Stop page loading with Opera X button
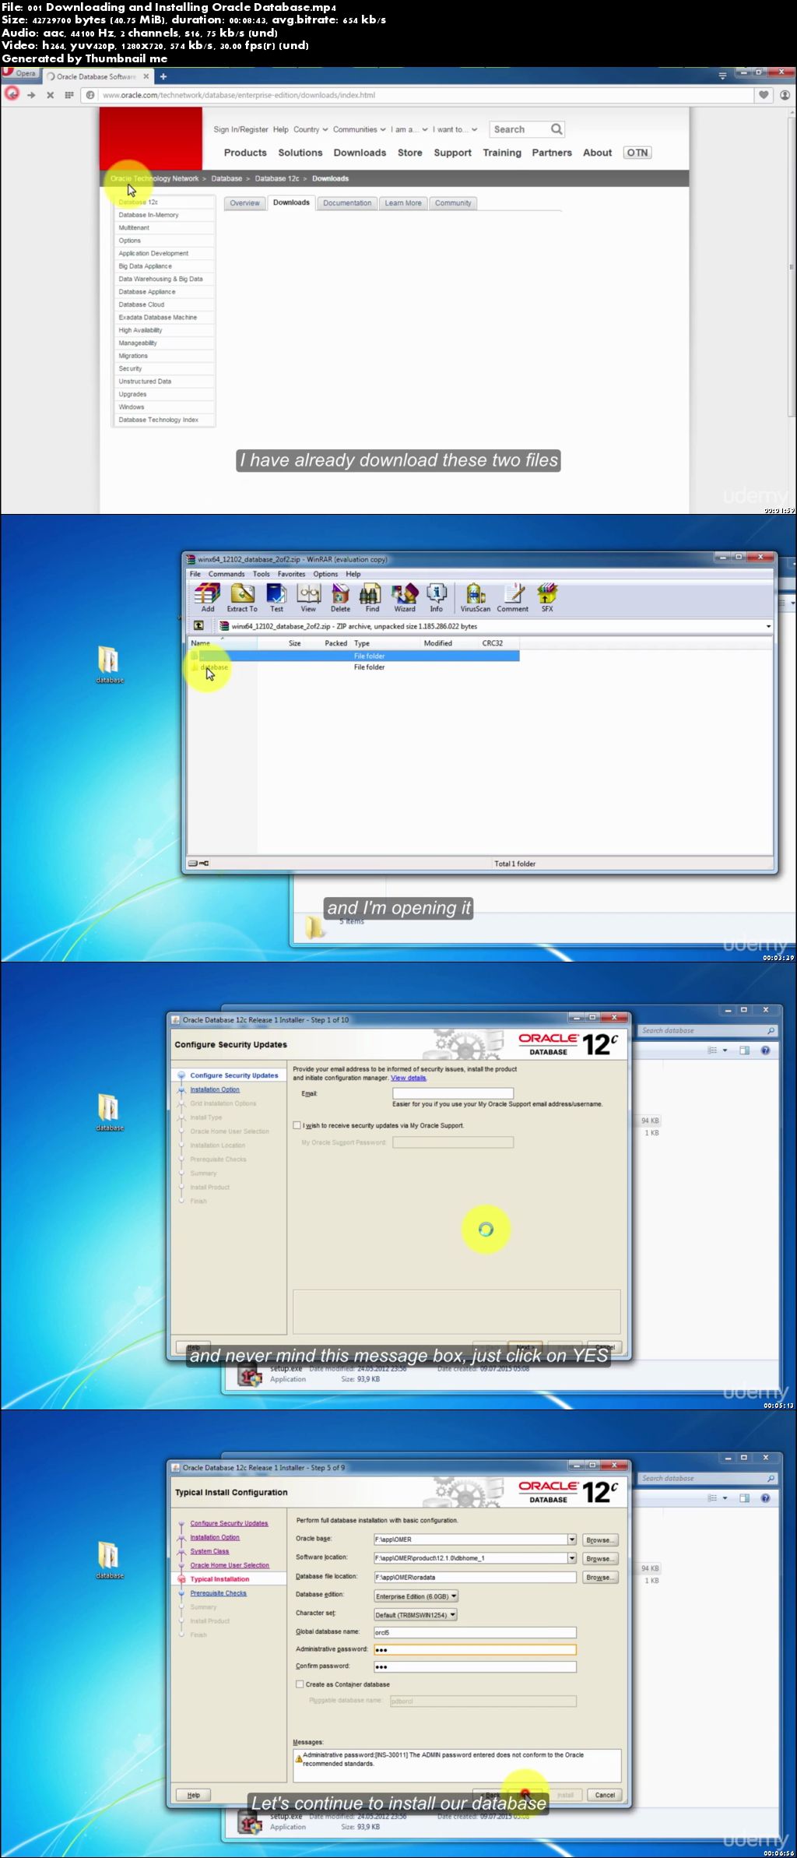This screenshot has height=1858, width=797. (x=50, y=95)
